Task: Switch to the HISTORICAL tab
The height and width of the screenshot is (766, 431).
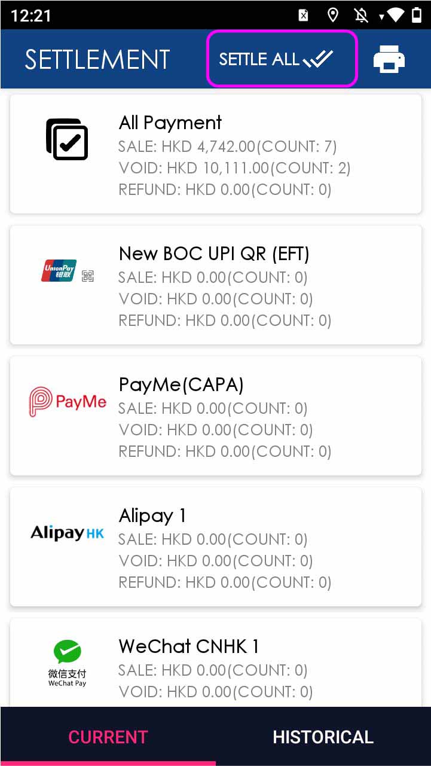Action: 323,737
